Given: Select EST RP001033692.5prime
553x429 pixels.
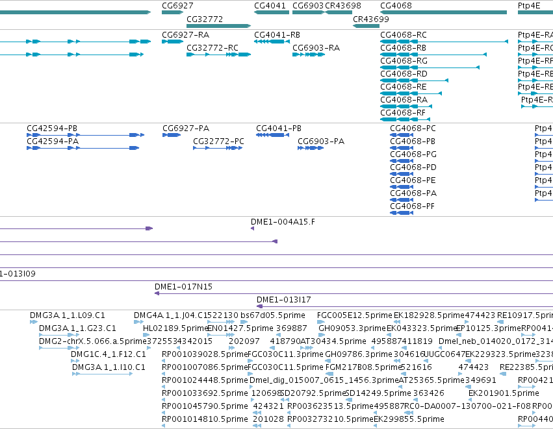Looking at the screenshot, I should [x=164, y=400].
